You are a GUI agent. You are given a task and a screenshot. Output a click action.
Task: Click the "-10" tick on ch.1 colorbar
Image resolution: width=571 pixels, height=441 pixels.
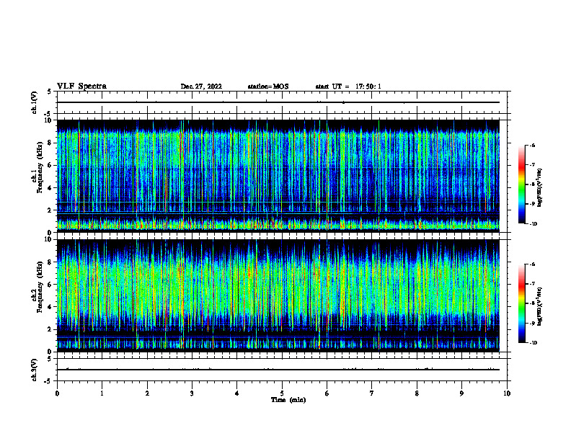click(x=533, y=224)
